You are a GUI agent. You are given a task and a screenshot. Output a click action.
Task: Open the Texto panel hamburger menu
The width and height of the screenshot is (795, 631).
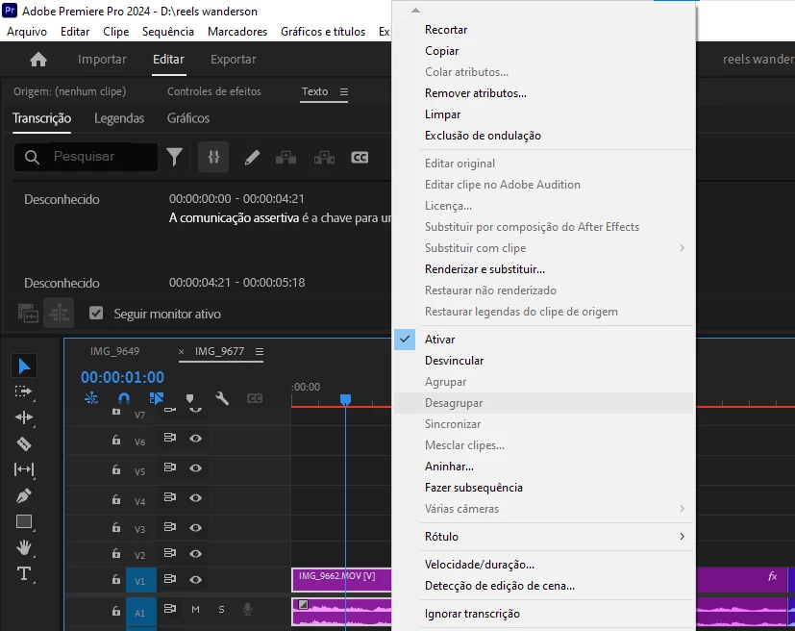pyautogui.click(x=344, y=91)
